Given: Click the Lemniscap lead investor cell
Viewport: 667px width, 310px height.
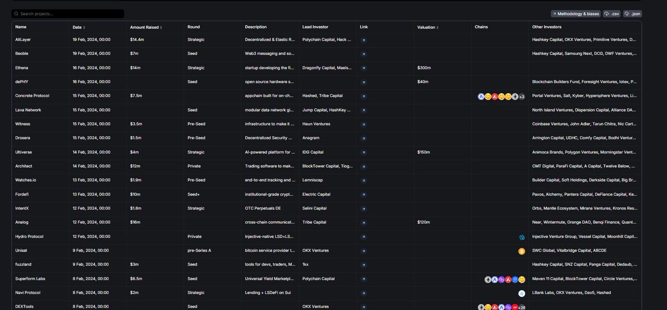Looking at the screenshot, I should point(313,181).
